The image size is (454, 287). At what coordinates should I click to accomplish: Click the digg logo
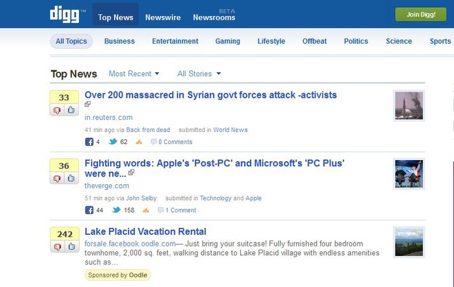tap(64, 14)
